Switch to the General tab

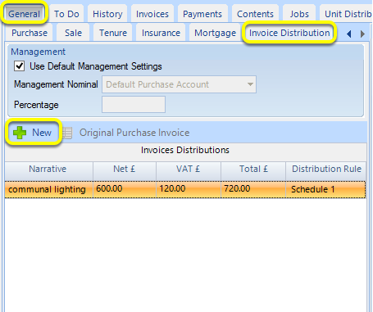pyautogui.click(x=24, y=14)
